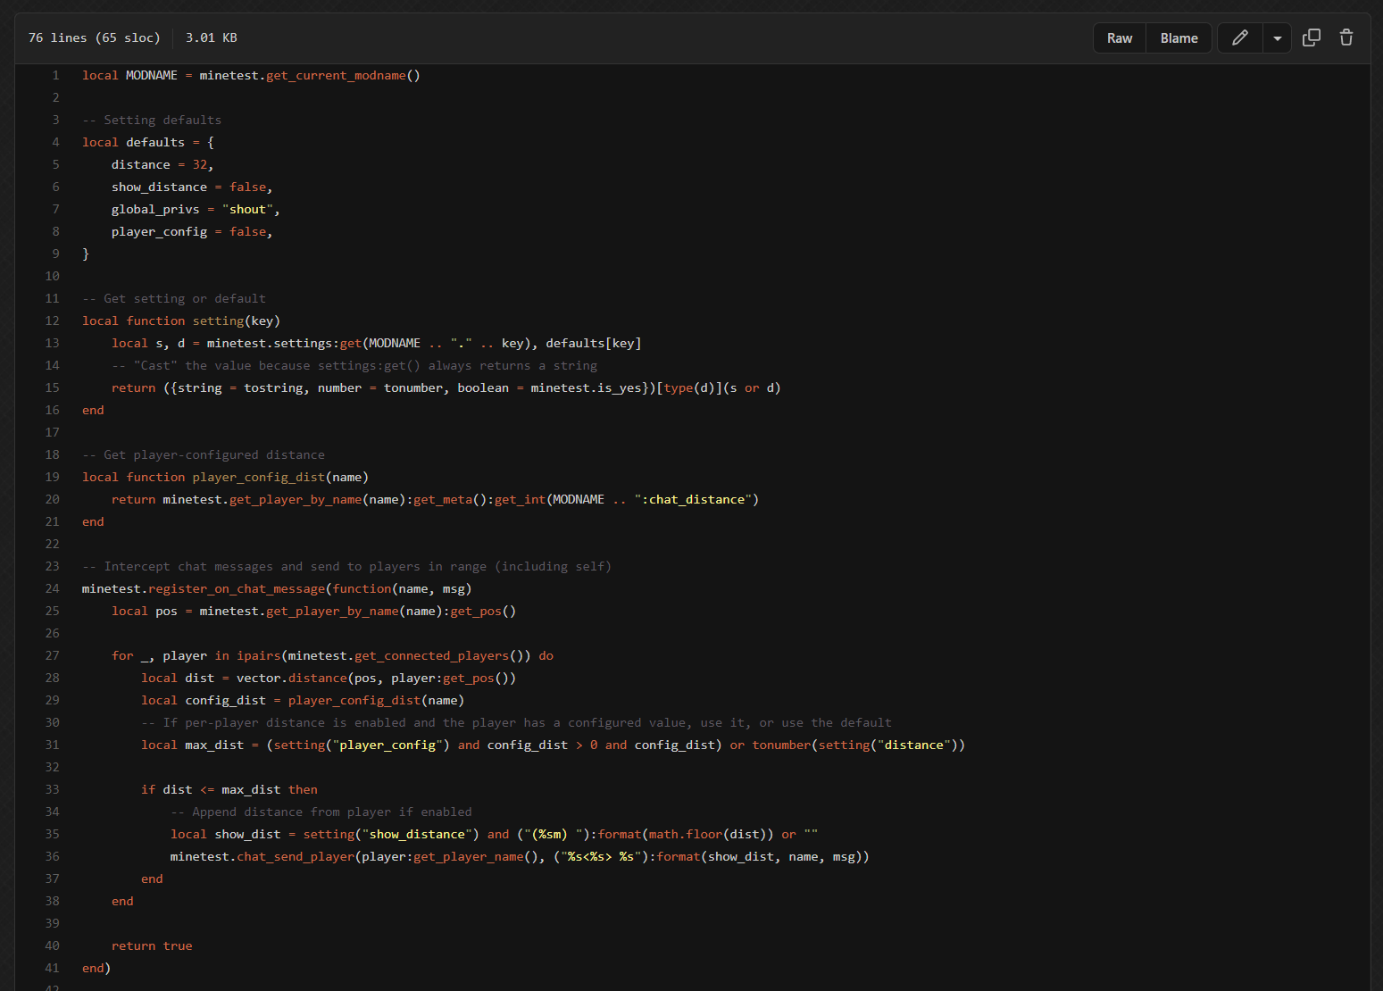
Task: Click the chat_send_player function name
Action: [296, 856]
